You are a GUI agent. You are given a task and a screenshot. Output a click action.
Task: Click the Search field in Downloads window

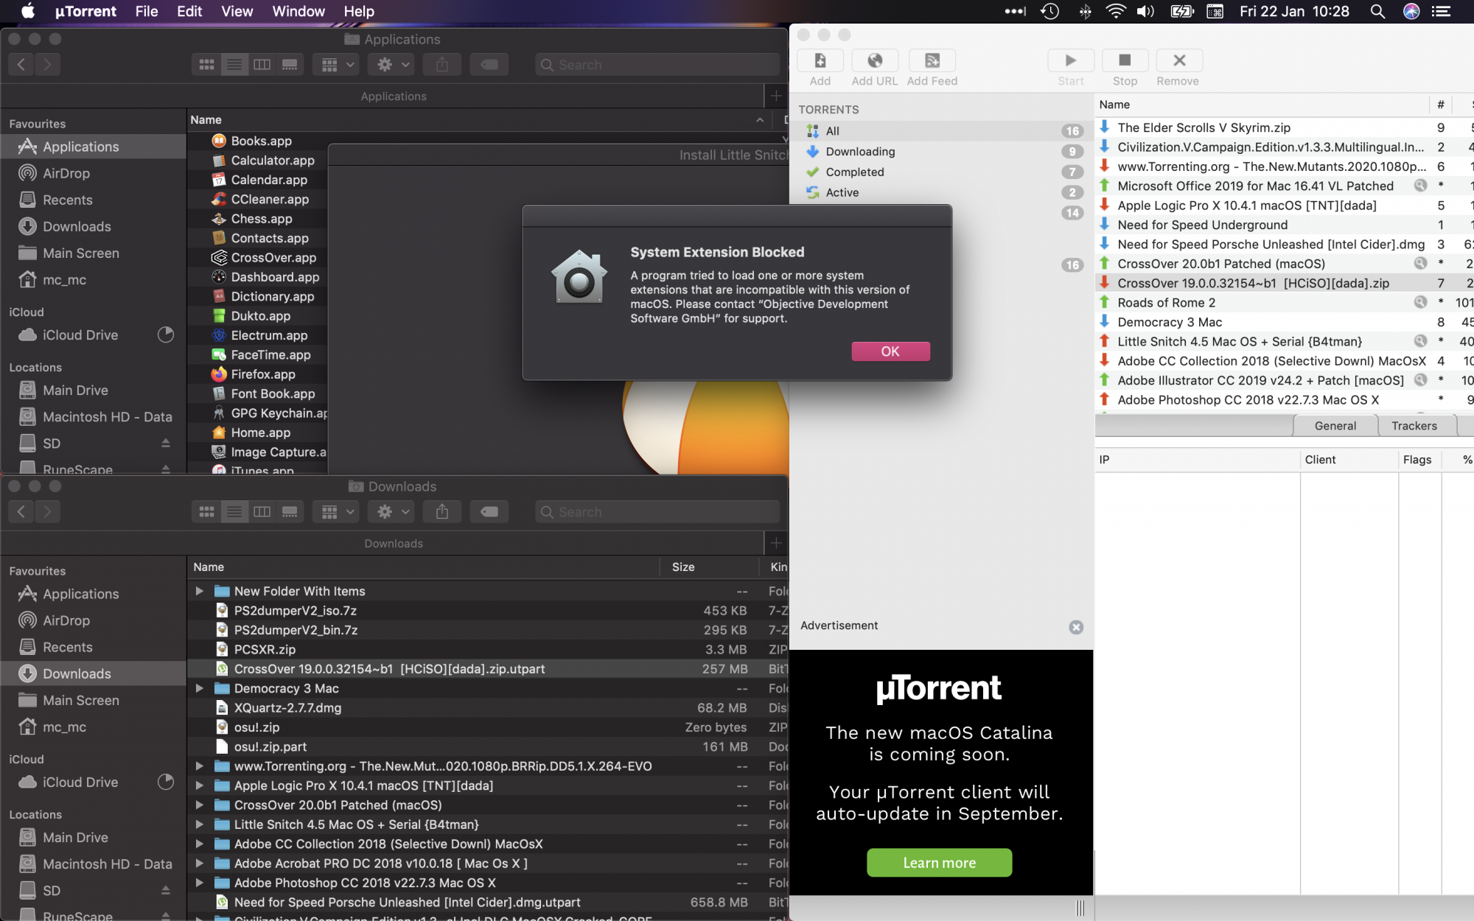pyautogui.click(x=656, y=511)
